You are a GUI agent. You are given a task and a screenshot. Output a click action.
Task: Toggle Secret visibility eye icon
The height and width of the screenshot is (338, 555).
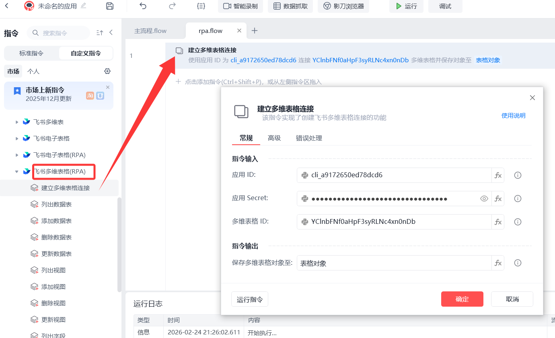[484, 199]
